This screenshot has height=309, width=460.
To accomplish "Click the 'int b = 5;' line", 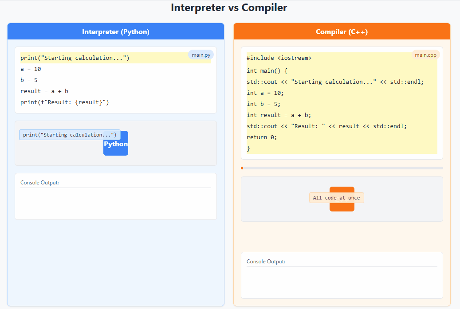I will (x=342, y=104).
